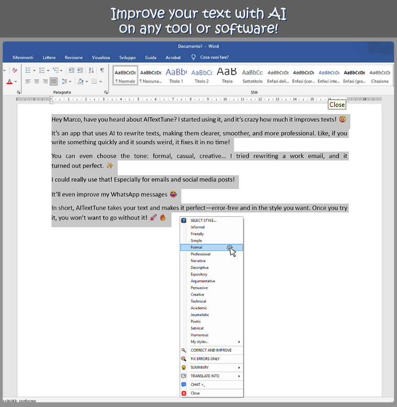This screenshot has width=397, height=407.
Task: Click the bulleted list icon
Action: [x=28, y=70]
